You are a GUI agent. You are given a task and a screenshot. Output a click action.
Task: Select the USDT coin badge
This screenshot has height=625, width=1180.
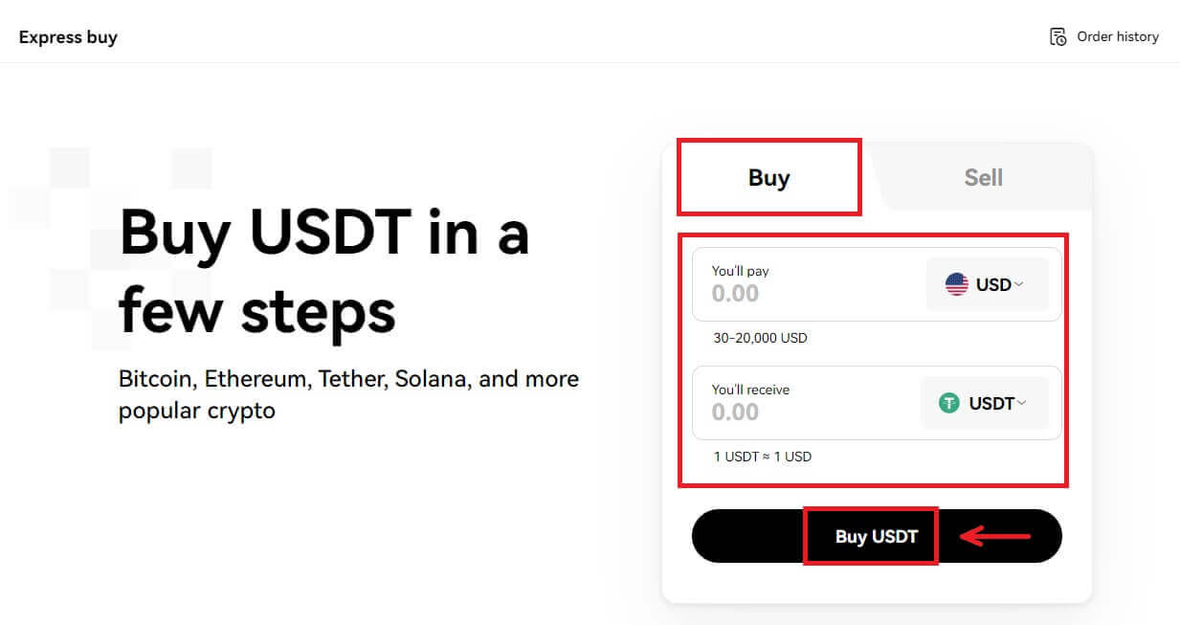pyautogui.click(x=985, y=403)
